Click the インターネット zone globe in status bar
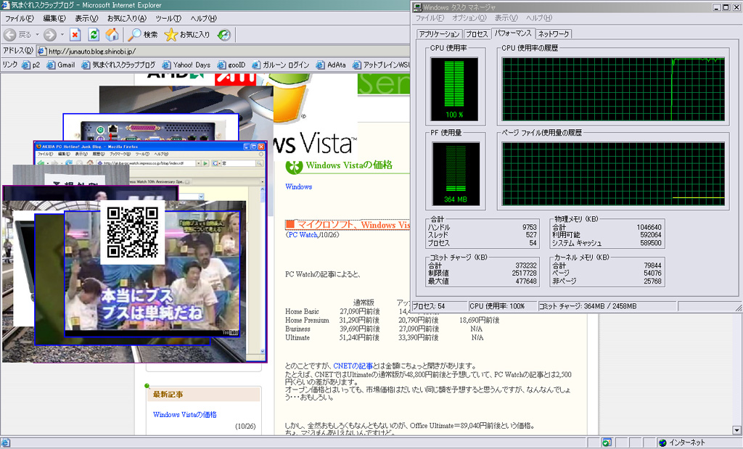The height and width of the screenshot is (449, 743). tap(662, 442)
